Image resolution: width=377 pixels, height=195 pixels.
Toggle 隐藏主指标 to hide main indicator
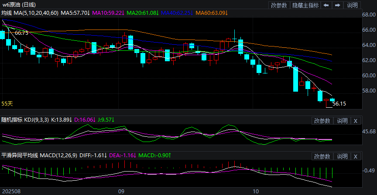(305, 5)
